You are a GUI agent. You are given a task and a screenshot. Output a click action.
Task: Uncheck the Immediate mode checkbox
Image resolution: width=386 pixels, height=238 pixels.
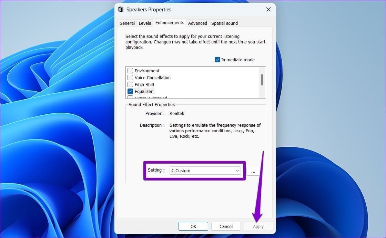point(217,60)
